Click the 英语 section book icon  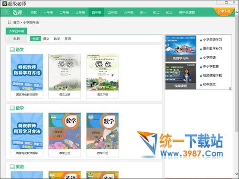point(12,167)
